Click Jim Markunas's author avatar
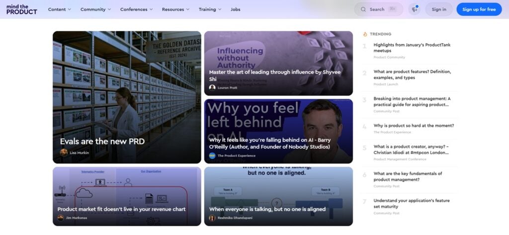 61,218
